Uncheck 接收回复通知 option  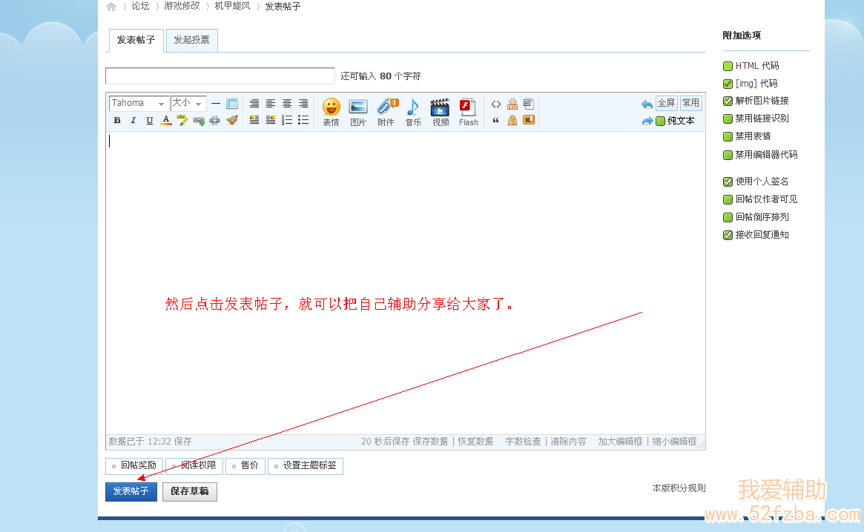click(728, 235)
